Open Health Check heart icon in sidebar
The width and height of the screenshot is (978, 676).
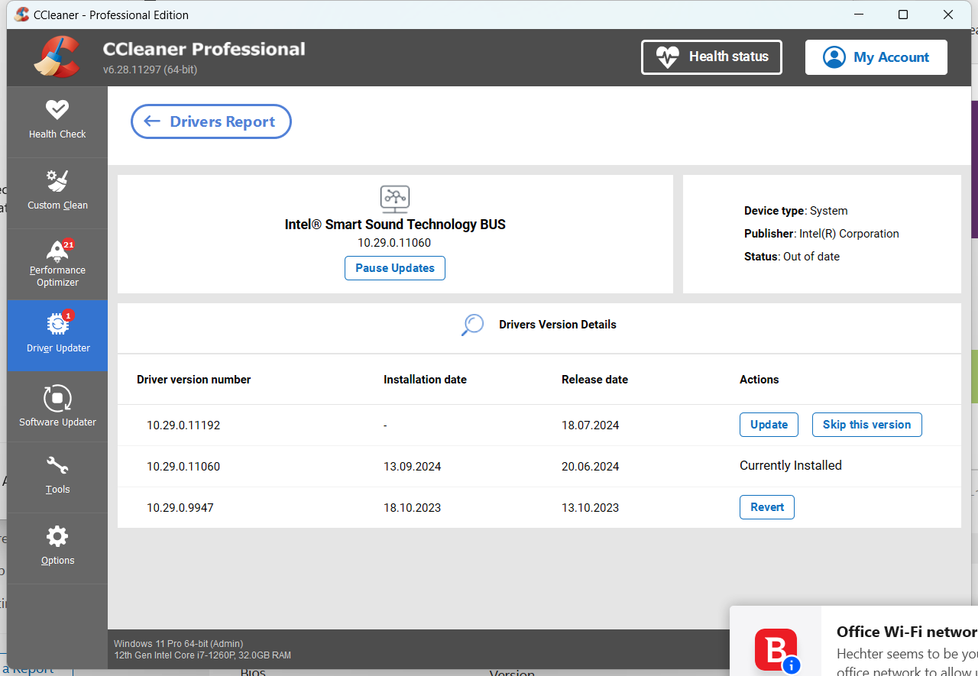[x=57, y=111]
